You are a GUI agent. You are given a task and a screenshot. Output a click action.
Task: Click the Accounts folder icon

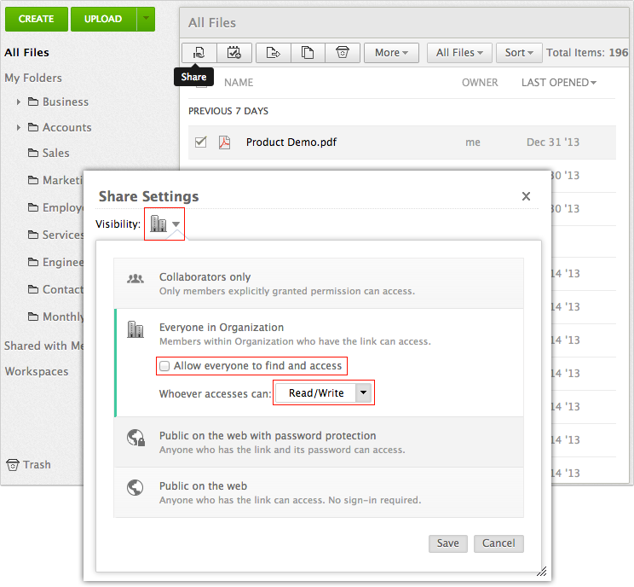point(33,127)
